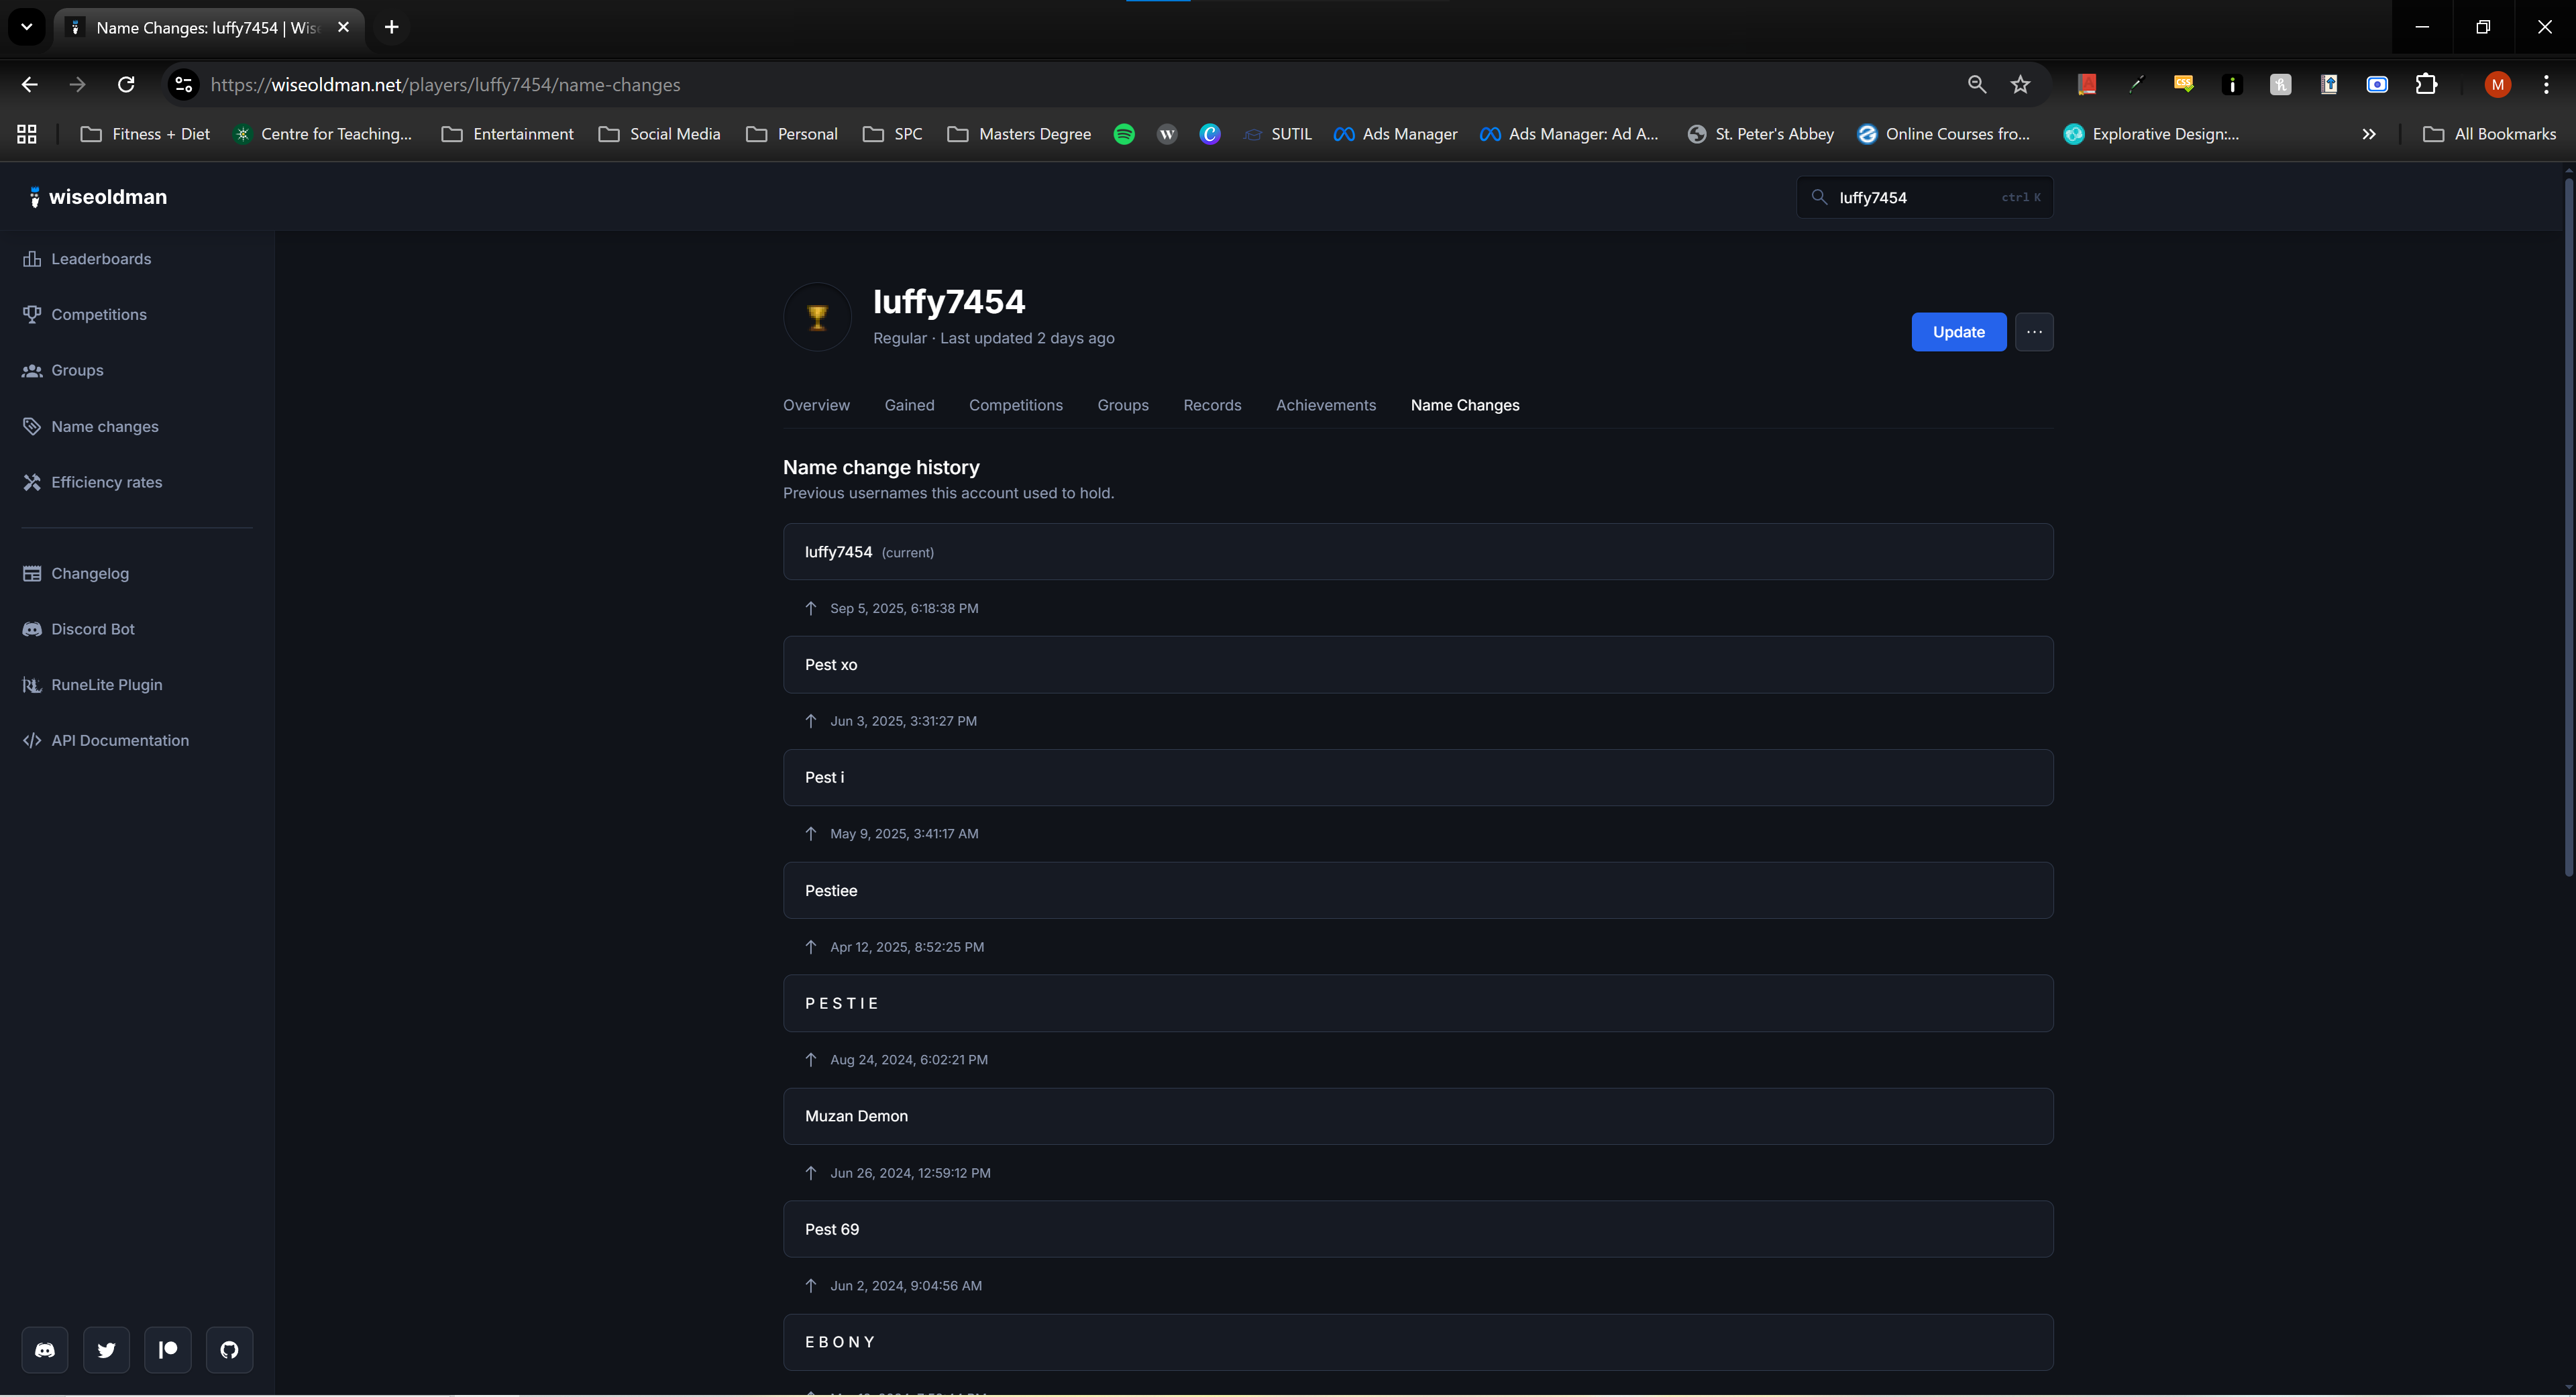The image size is (2576, 1397).
Task: Open the Extensions puzzle icon
Action: tap(2426, 85)
